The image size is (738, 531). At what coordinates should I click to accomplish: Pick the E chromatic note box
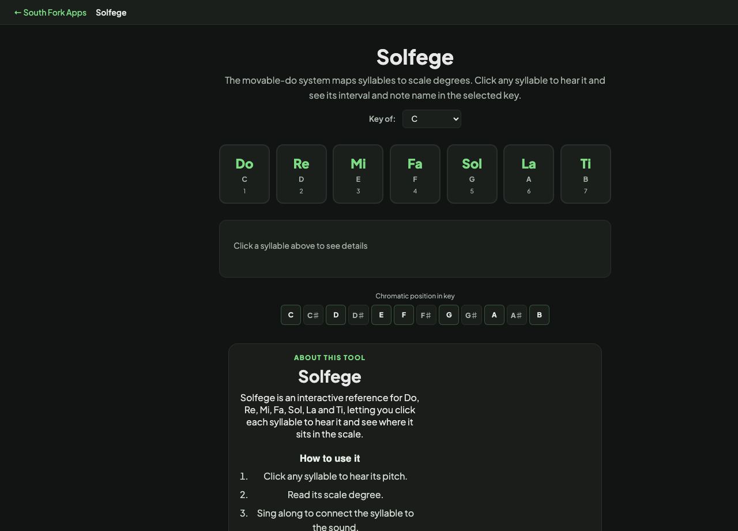tap(381, 315)
